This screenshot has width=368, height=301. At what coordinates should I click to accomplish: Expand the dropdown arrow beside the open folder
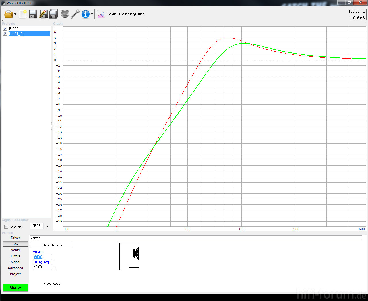15,14
